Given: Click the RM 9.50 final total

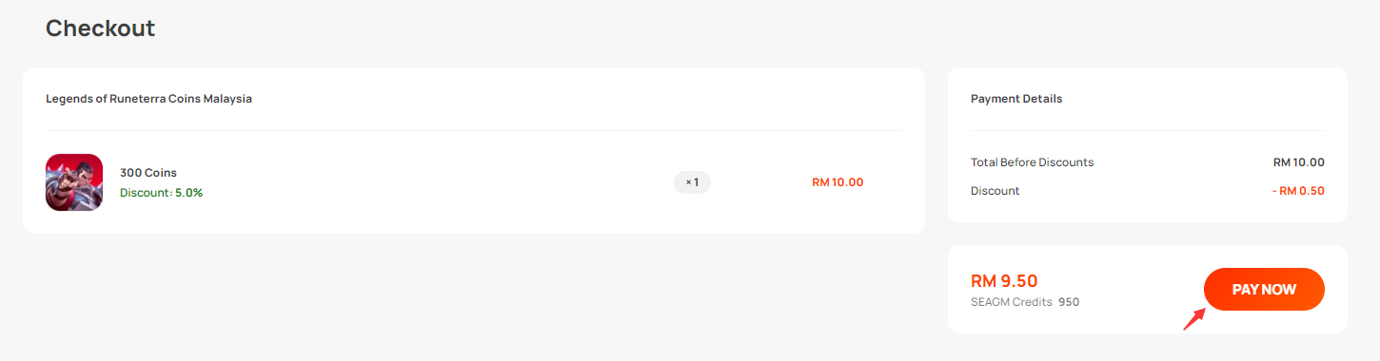Looking at the screenshot, I should [x=1004, y=281].
